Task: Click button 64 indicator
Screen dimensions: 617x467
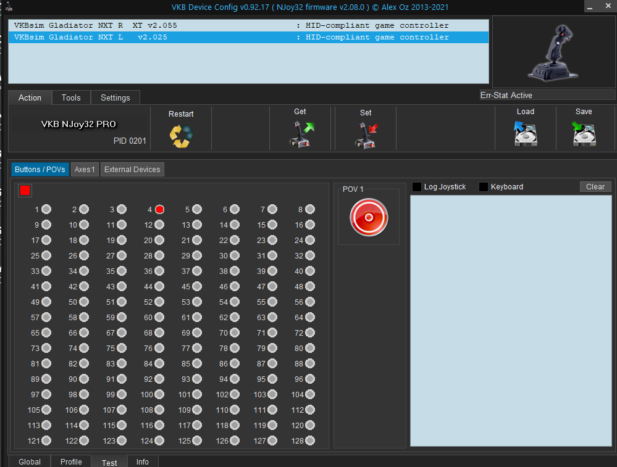Action: (x=310, y=317)
